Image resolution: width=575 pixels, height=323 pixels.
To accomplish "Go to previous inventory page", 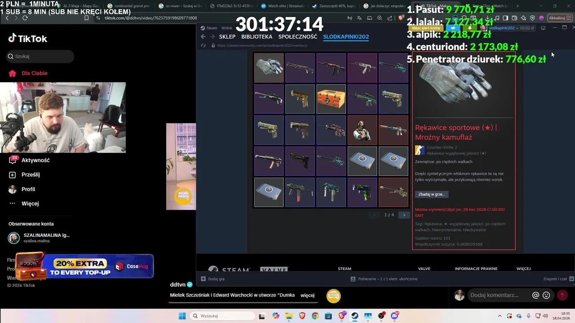I will pos(375,215).
